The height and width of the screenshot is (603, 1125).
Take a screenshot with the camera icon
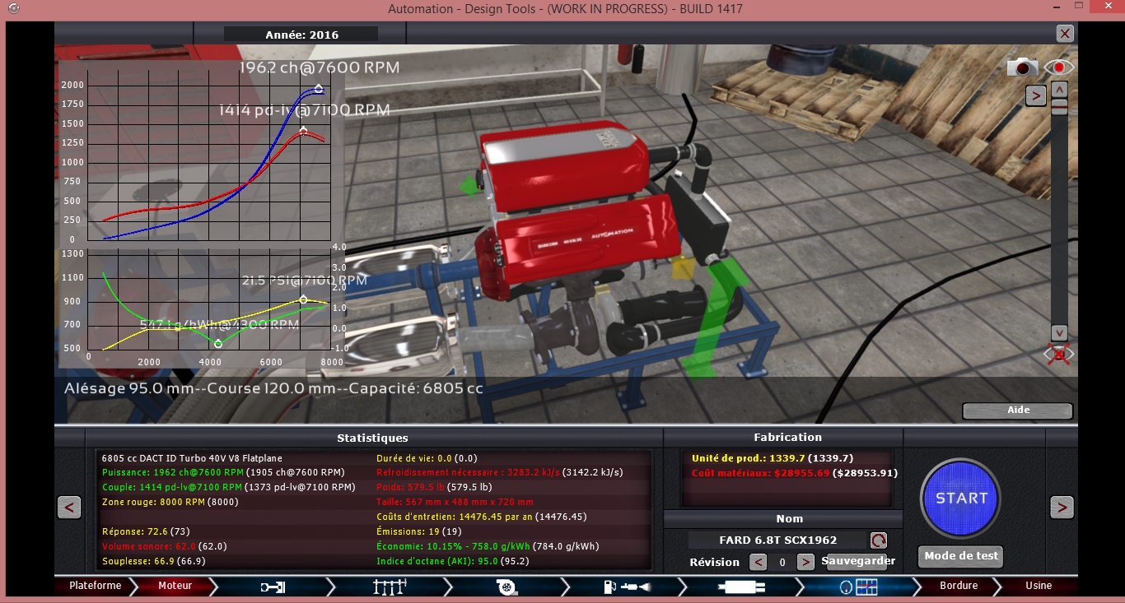coord(1022,67)
